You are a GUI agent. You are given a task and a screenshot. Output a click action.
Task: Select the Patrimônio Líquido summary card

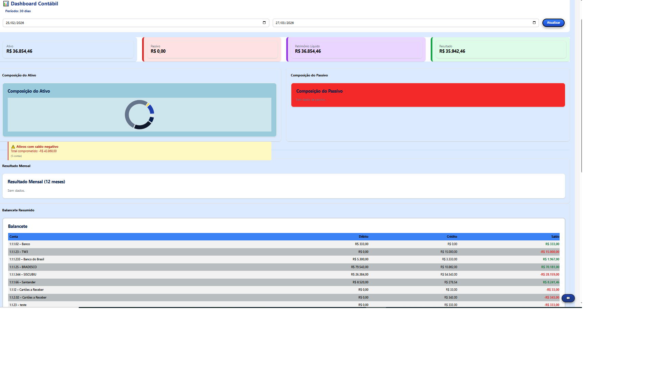coord(357,49)
